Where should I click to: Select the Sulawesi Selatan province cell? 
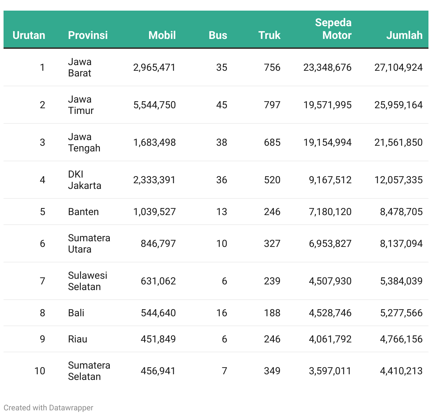point(87,281)
